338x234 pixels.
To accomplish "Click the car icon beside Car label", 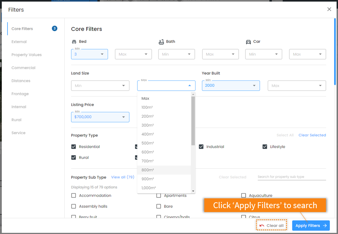I will (x=248, y=42).
